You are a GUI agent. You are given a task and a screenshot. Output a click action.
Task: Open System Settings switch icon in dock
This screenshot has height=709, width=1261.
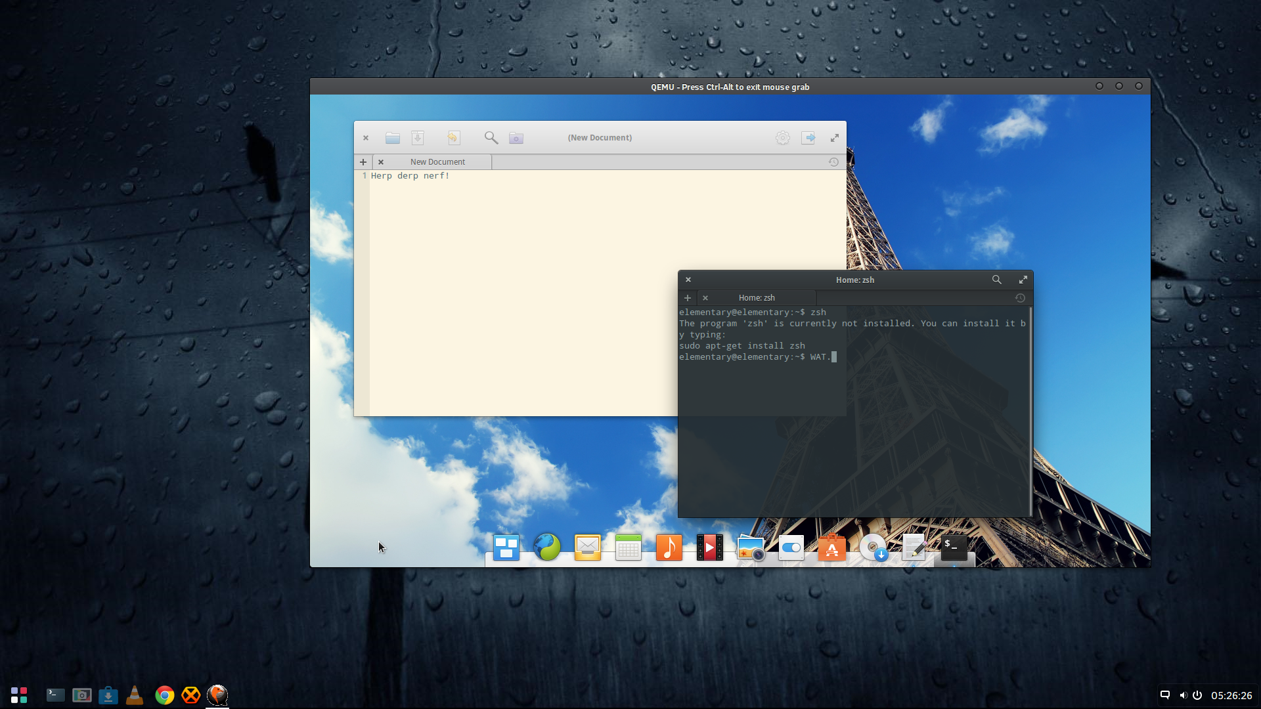point(791,548)
